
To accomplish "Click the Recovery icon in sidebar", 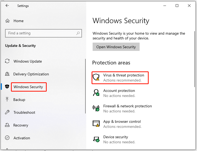I will [x=7, y=125].
